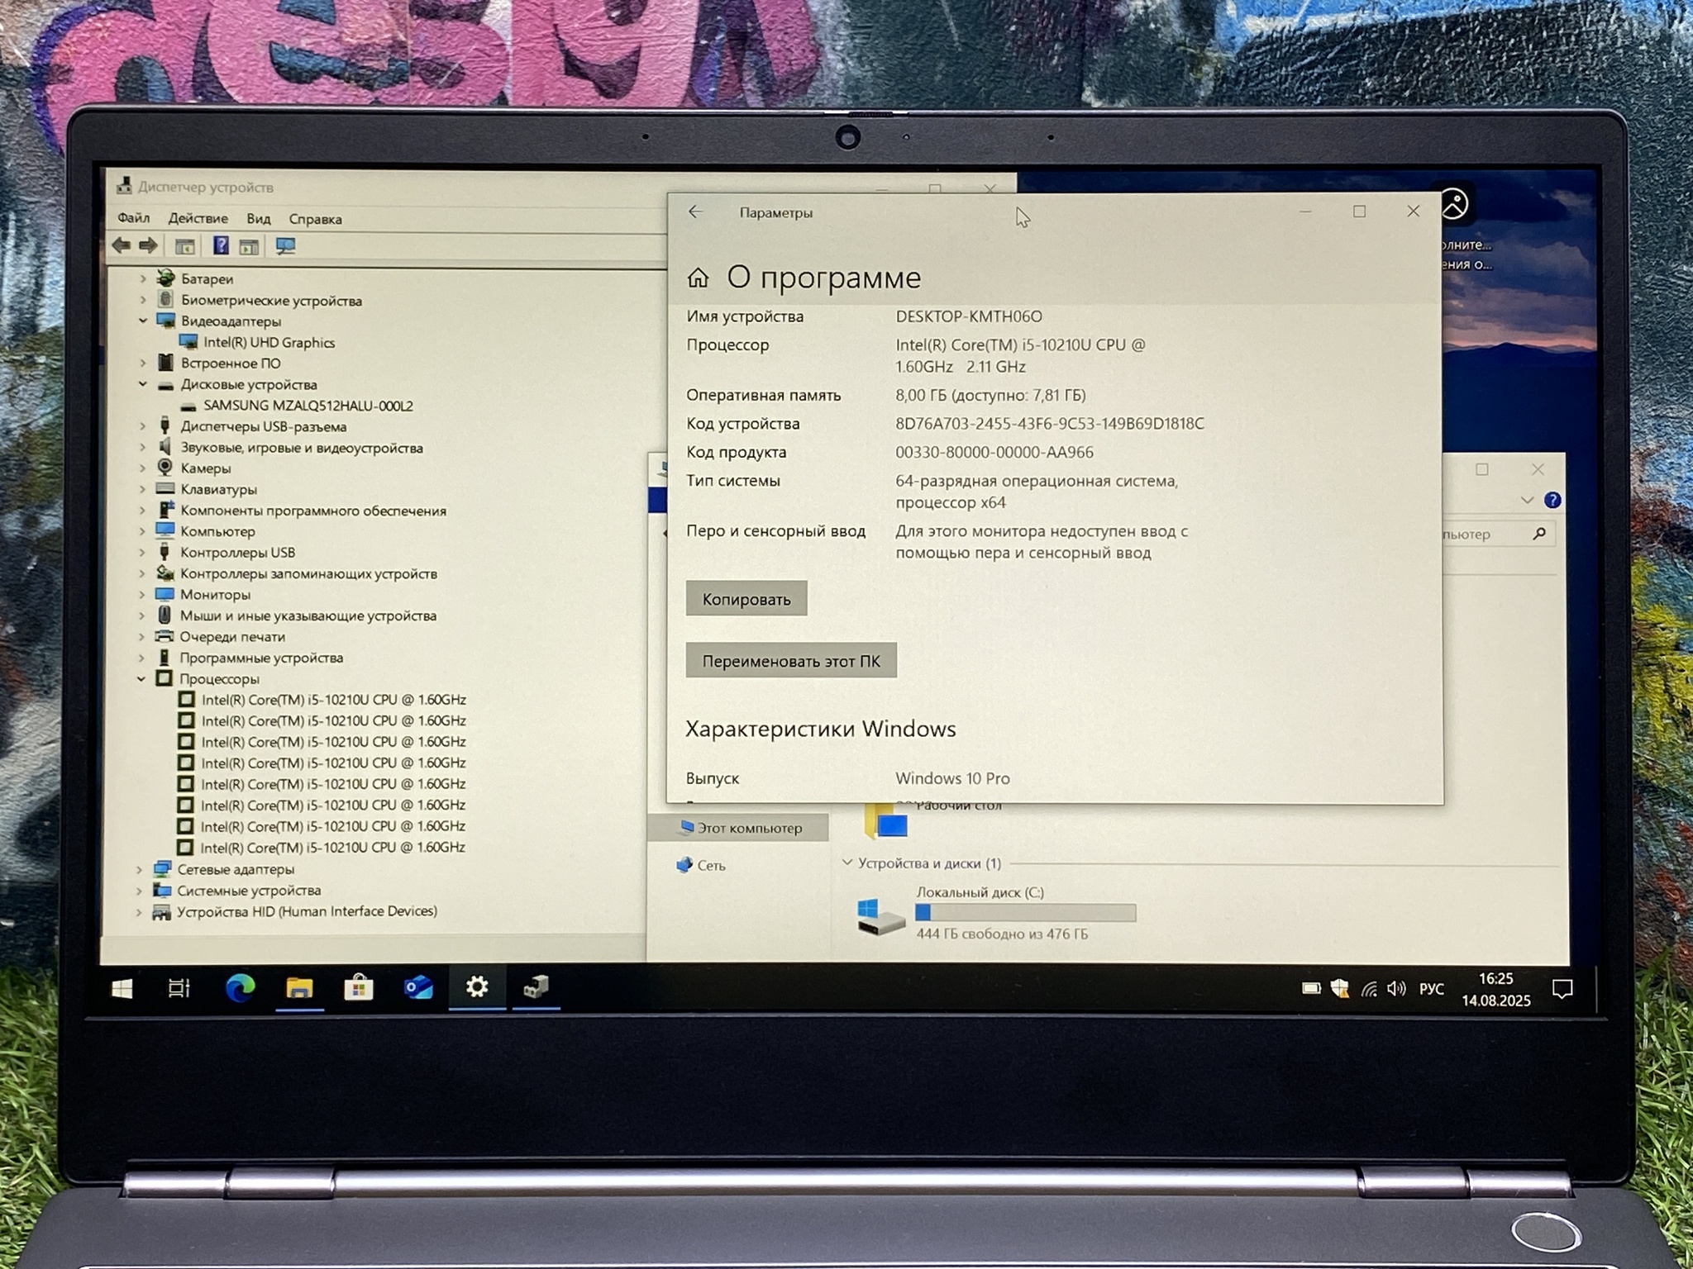Go back using Settings back arrow
This screenshot has width=1693, height=1269.
(695, 212)
